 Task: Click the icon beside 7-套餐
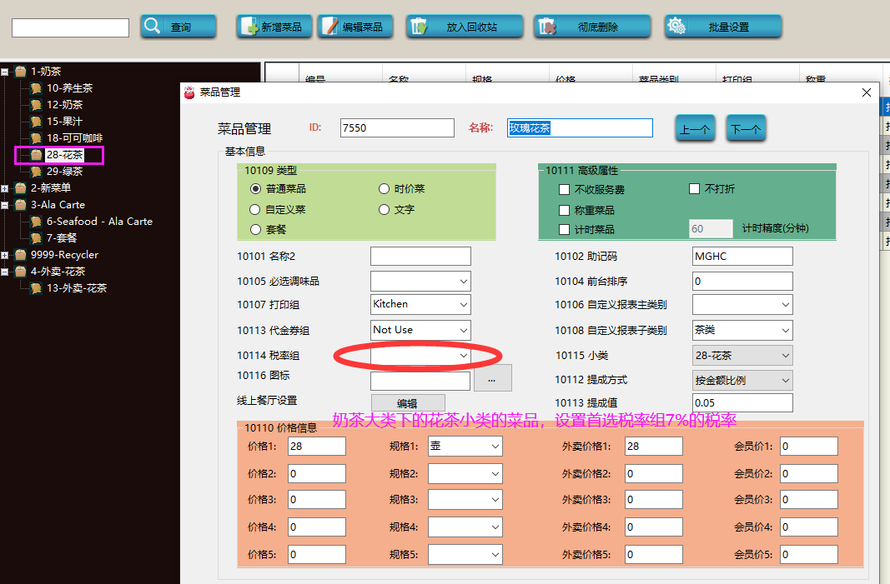37,238
